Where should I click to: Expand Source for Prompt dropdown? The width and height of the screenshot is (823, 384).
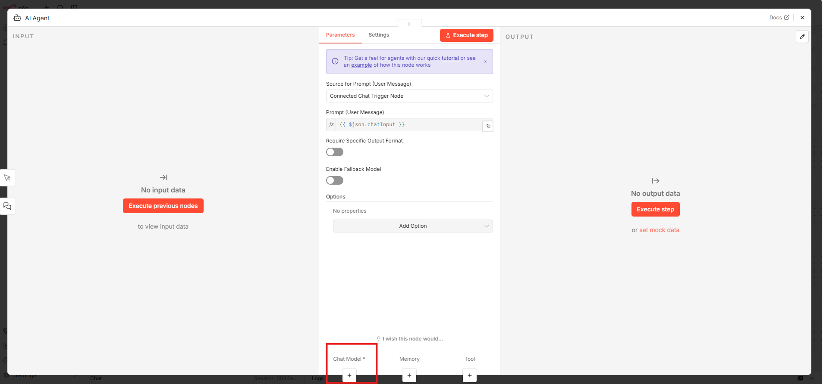point(409,96)
